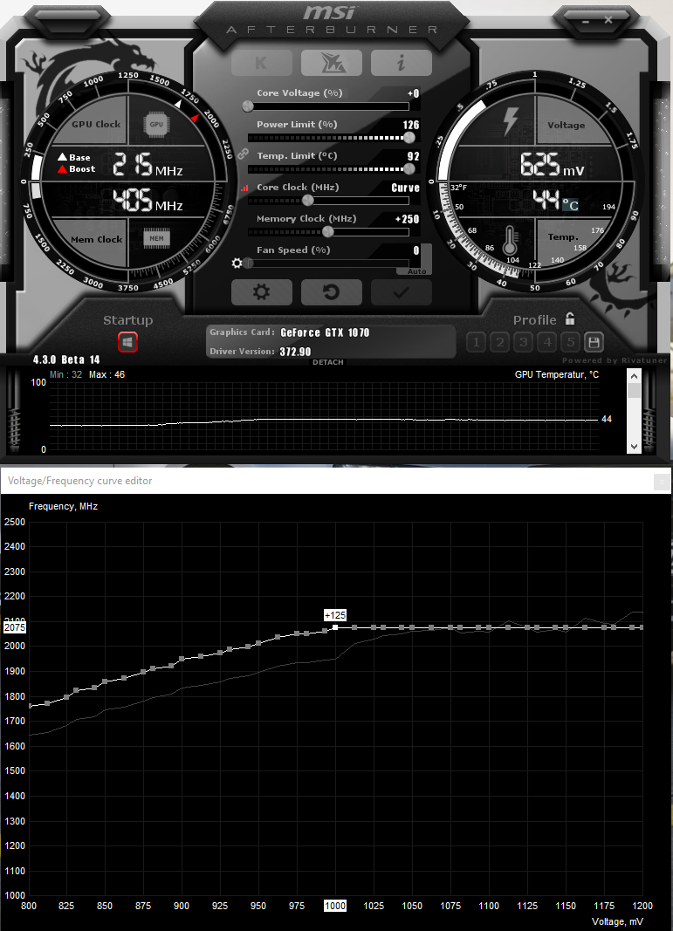Toggle the link icon between power and temp limits

(x=243, y=154)
